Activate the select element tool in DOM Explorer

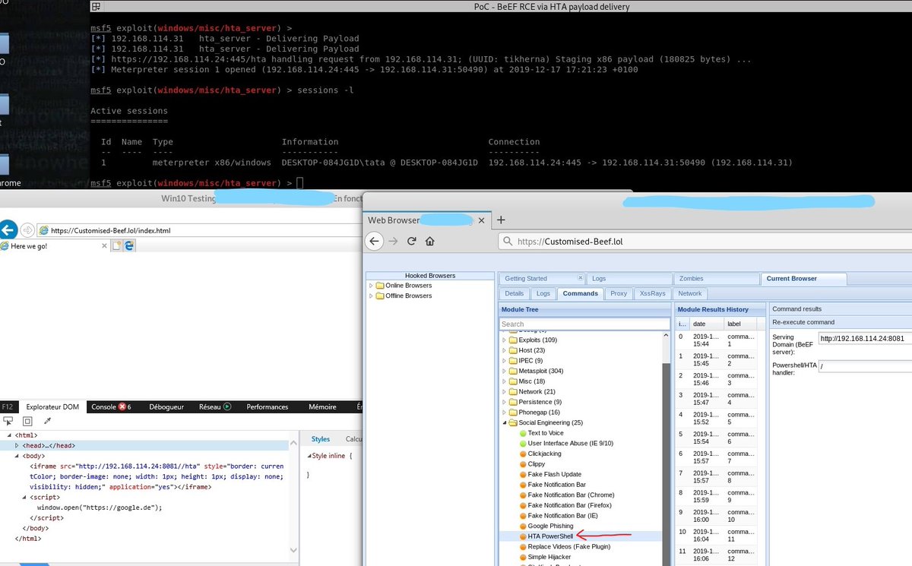click(x=8, y=420)
